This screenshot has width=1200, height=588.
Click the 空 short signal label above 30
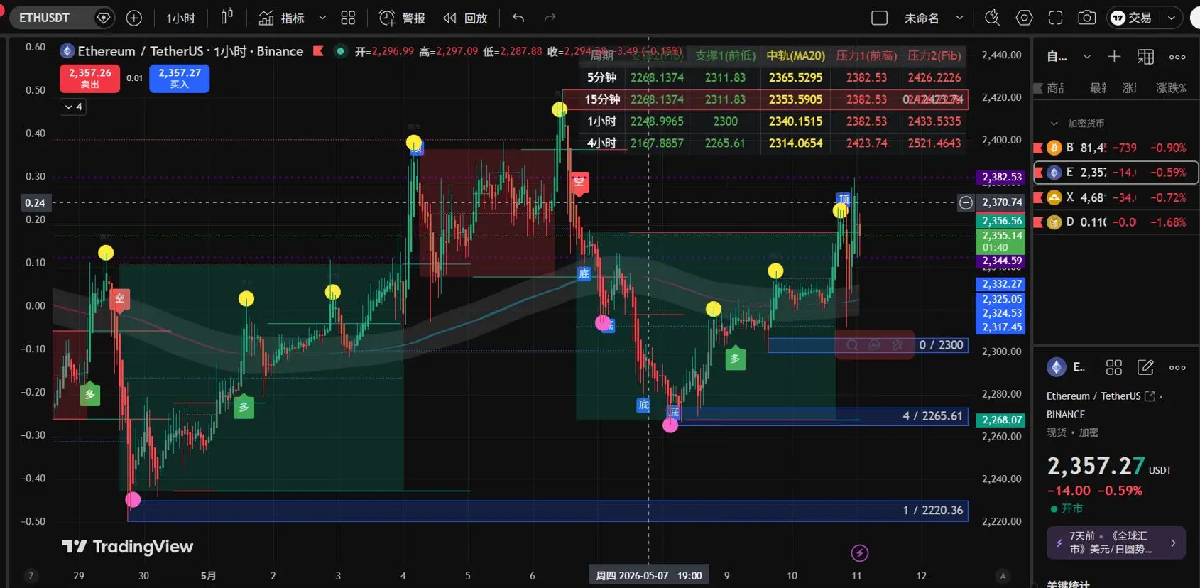coord(119,299)
